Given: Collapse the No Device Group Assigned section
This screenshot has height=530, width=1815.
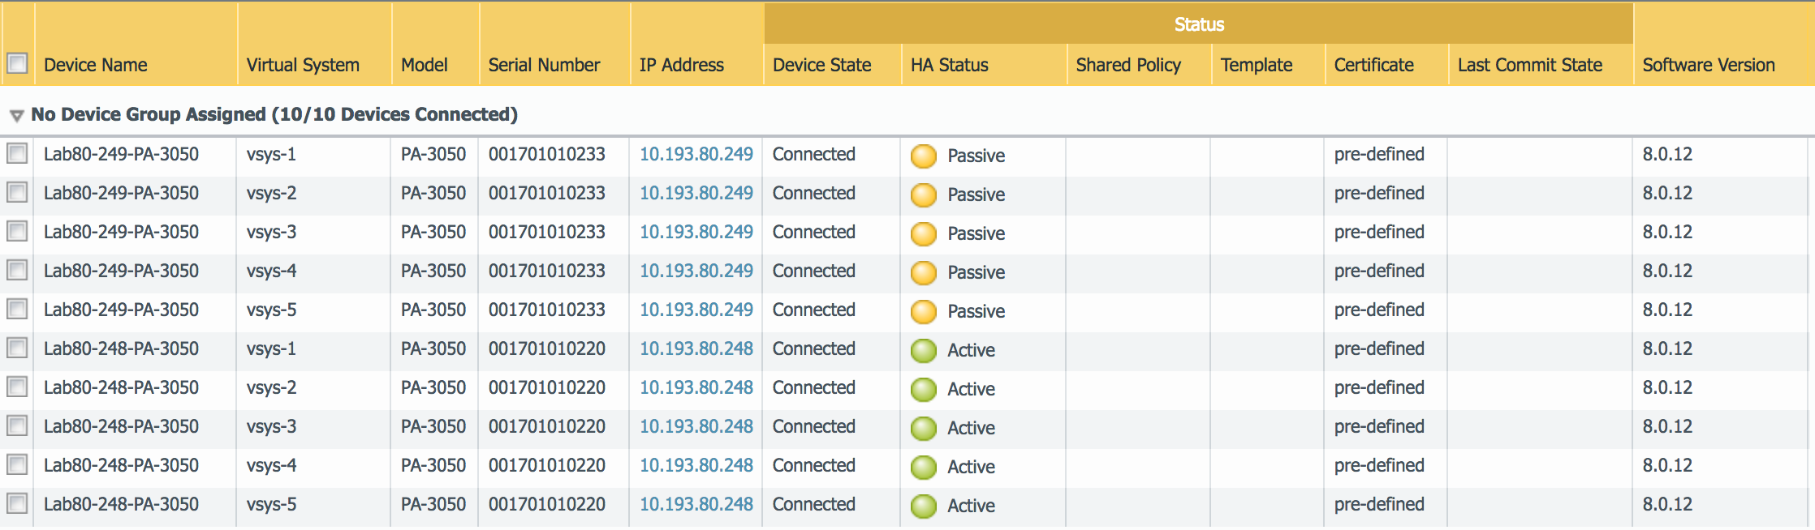Looking at the screenshot, I should coord(16,116).
